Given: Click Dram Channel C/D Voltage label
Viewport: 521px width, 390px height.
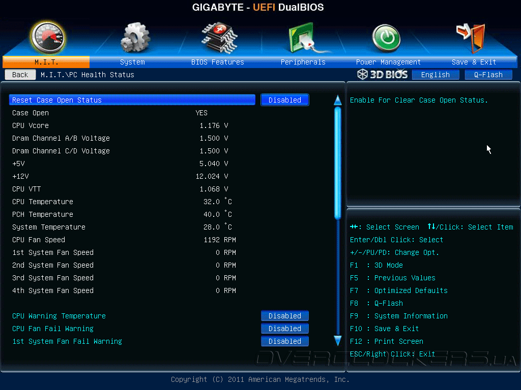Looking at the screenshot, I should 61,150.
